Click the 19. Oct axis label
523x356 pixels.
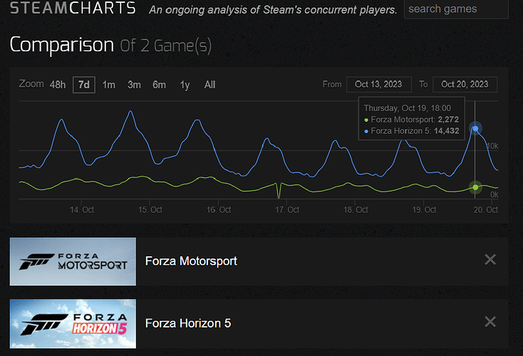tap(424, 209)
